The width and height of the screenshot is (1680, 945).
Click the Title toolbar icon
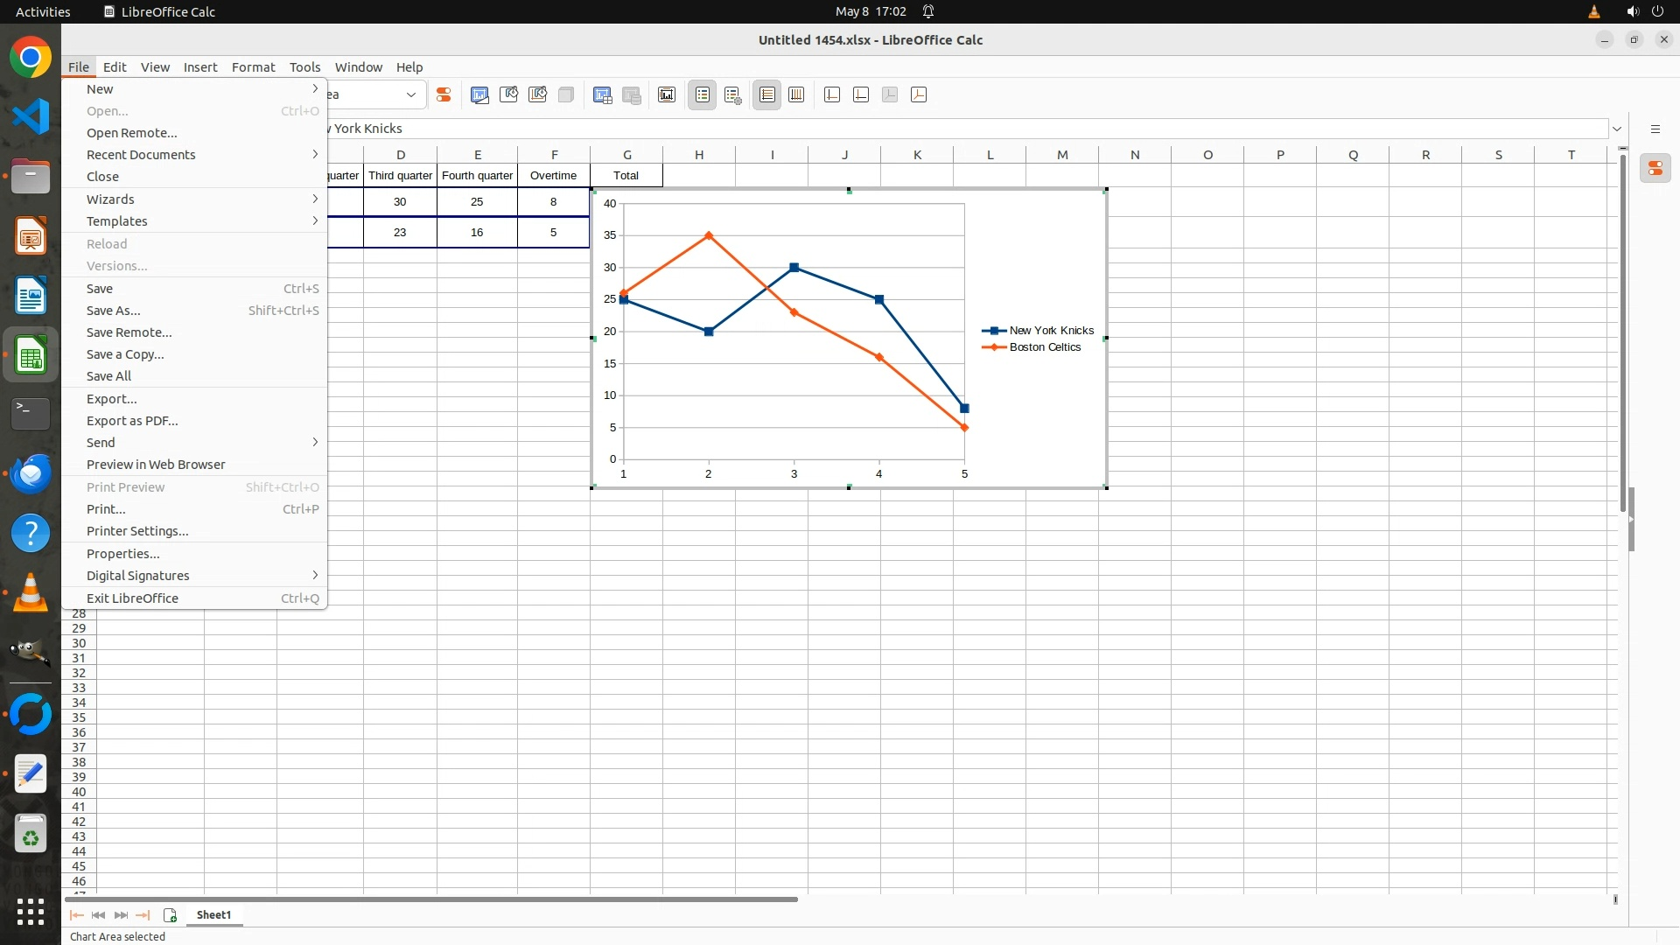click(x=667, y=95)
